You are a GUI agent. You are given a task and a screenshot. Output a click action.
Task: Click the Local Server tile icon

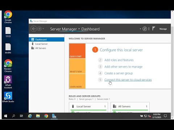point(73,106)
